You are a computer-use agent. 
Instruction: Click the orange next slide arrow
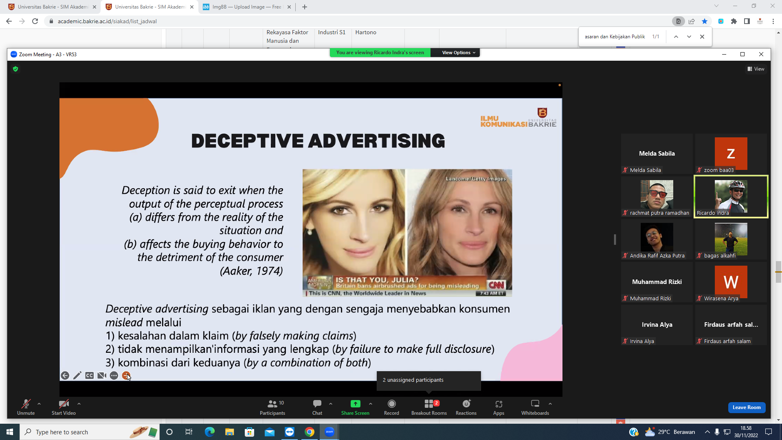point(126,376)
